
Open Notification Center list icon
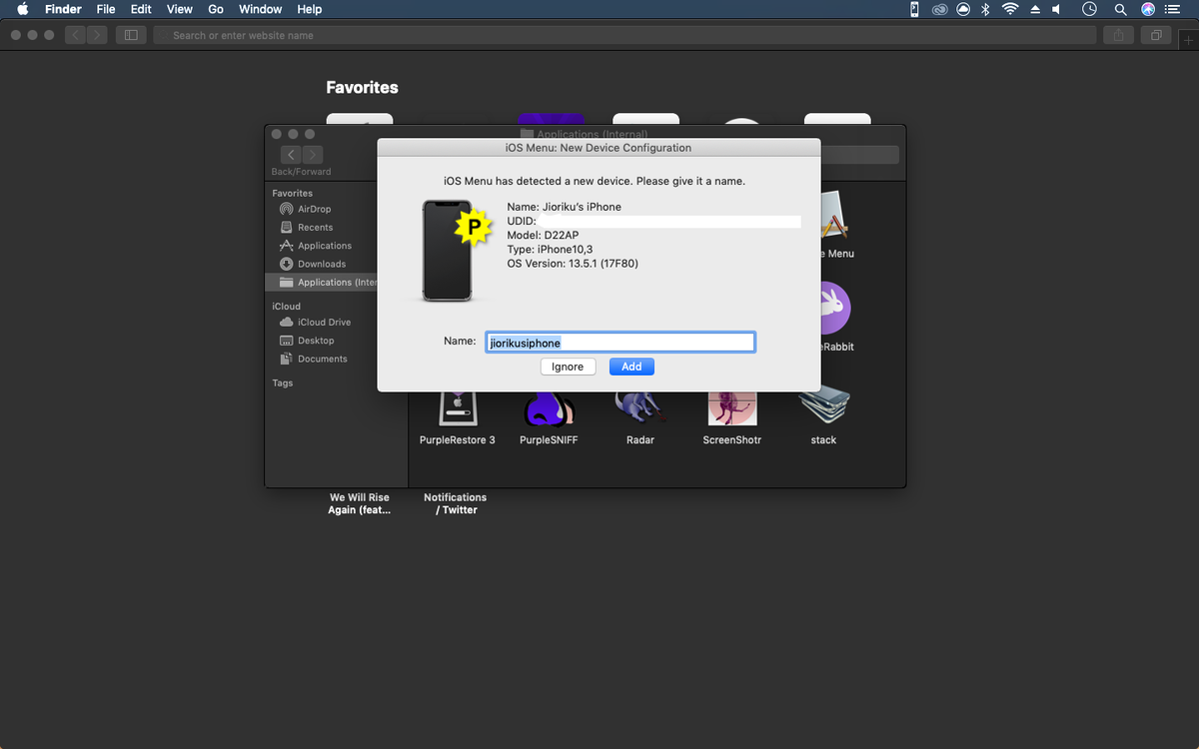(x=1172, y=9)
